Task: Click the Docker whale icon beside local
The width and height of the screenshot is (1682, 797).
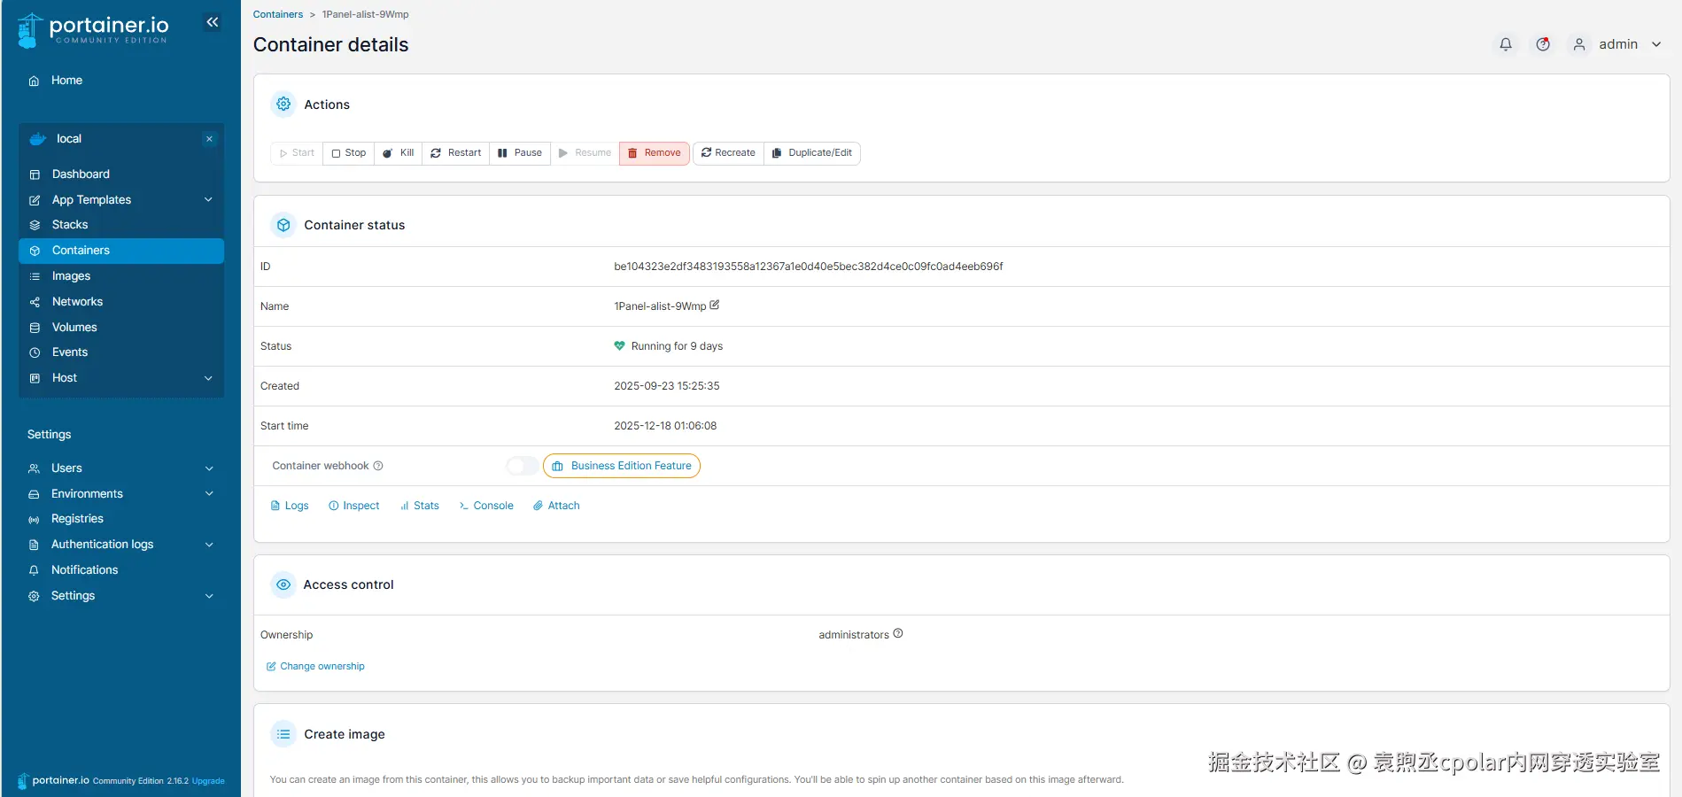Action: pos(38,139)
